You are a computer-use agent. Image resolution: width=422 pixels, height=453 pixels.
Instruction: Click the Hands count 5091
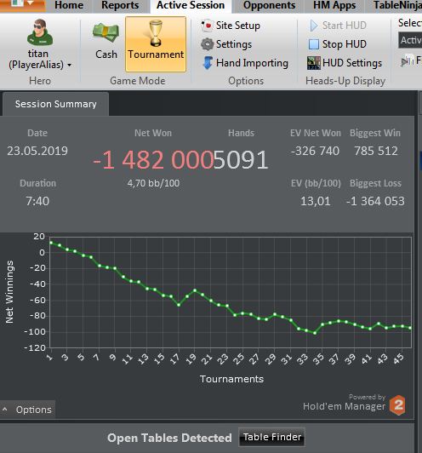pos(241,160)
